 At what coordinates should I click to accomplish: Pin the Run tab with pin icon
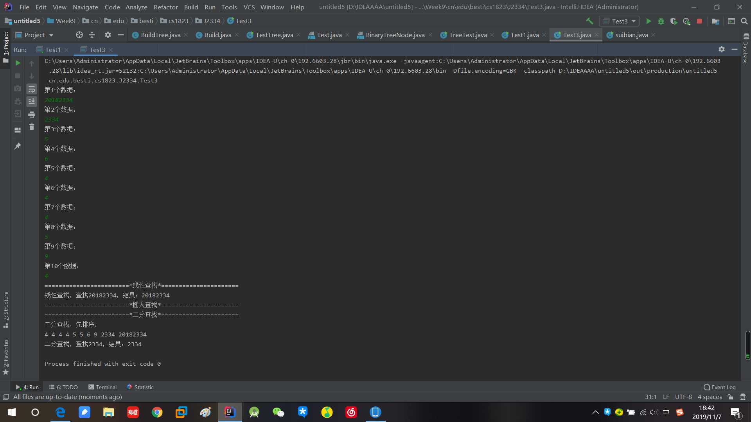pyautogui.click(x=18, y=146)
